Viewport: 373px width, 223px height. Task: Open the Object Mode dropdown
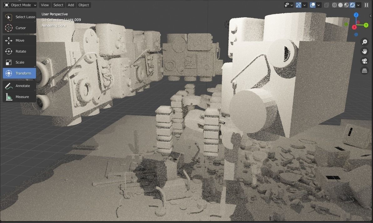click(20, 5)
